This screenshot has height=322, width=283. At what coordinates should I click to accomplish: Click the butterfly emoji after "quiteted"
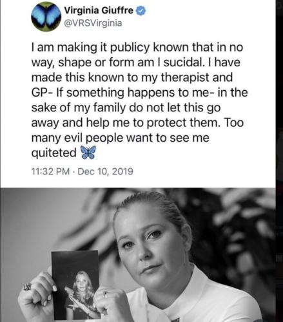pos(88,153)
